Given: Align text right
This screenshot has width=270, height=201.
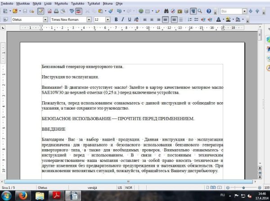Looking at the screenshot, I should click(x=158, y=20).
